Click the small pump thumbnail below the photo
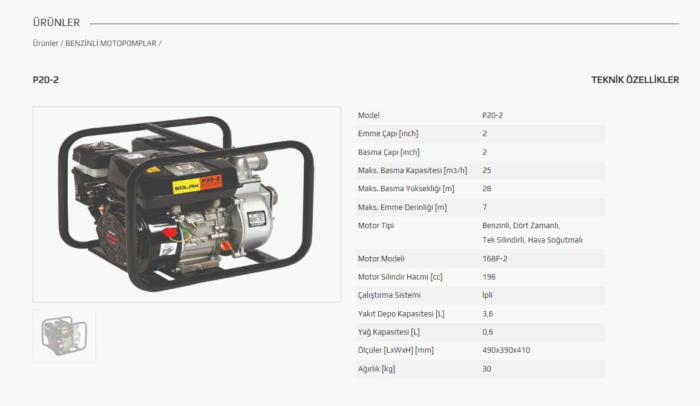This screenshot has height=406, width=700. click(x=64, y=336)
